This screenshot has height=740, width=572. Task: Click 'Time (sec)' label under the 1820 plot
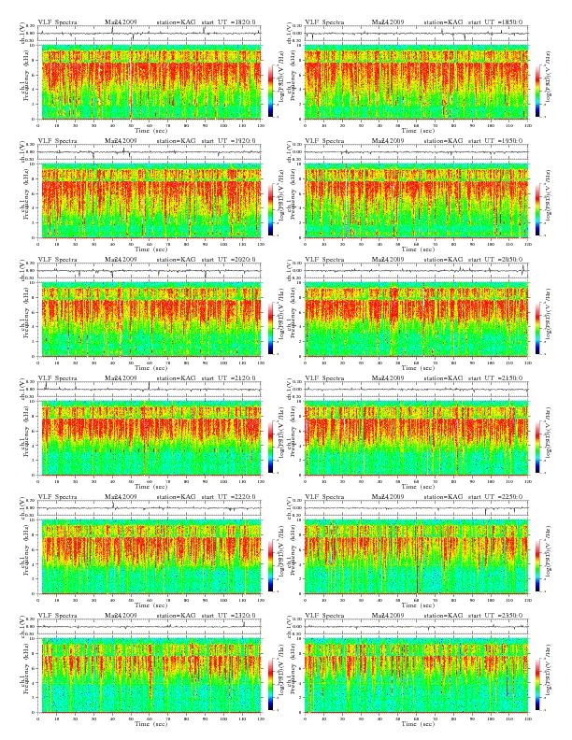(x=151, y=130)
